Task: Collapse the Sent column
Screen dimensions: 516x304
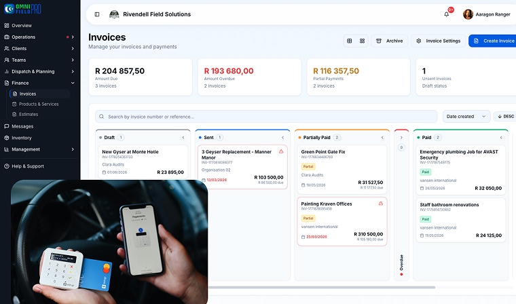Action: [x=282, y=138]
